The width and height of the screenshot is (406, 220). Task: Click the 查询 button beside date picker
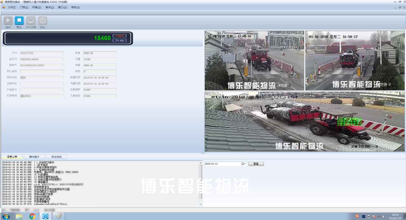(256, 164)
